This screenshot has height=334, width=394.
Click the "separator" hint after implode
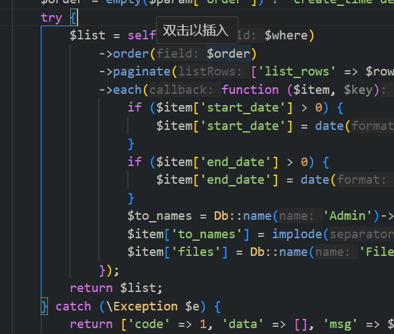362,234
